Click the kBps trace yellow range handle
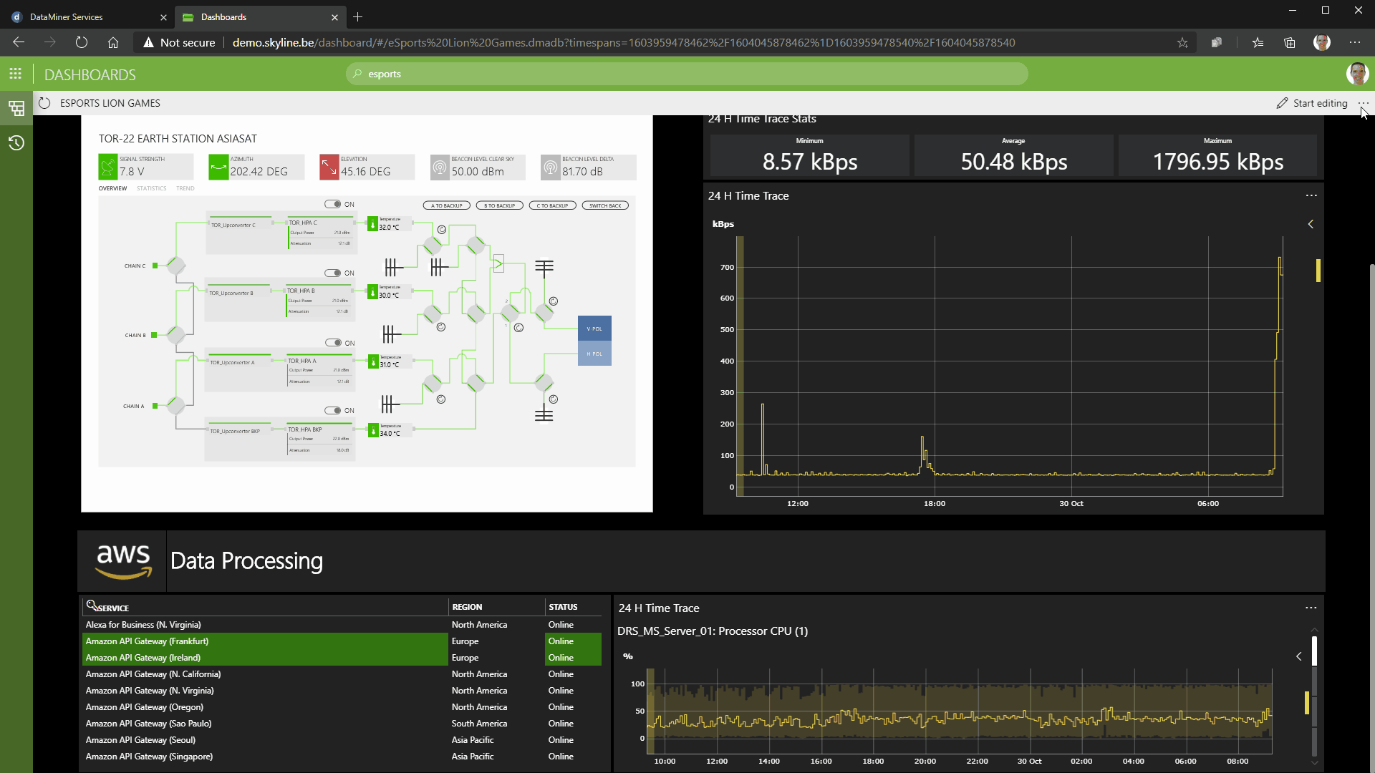 [1318, 270]
